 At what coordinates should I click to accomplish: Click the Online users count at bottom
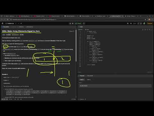[73, 99]
